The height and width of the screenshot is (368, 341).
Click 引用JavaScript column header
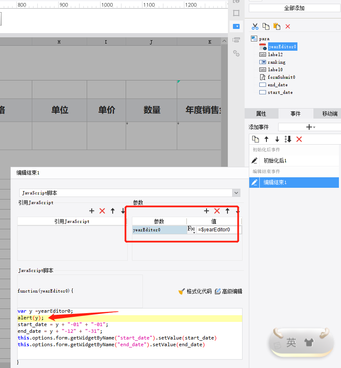click(x=72, y=221)
